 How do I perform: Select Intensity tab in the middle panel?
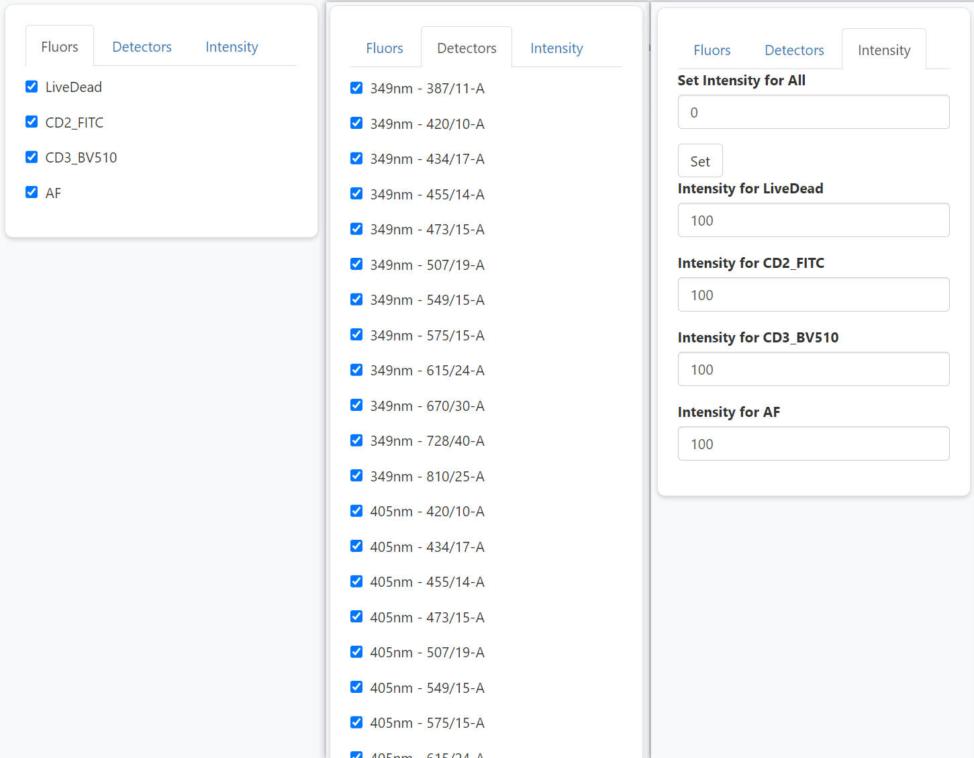[x=556, y=48]
